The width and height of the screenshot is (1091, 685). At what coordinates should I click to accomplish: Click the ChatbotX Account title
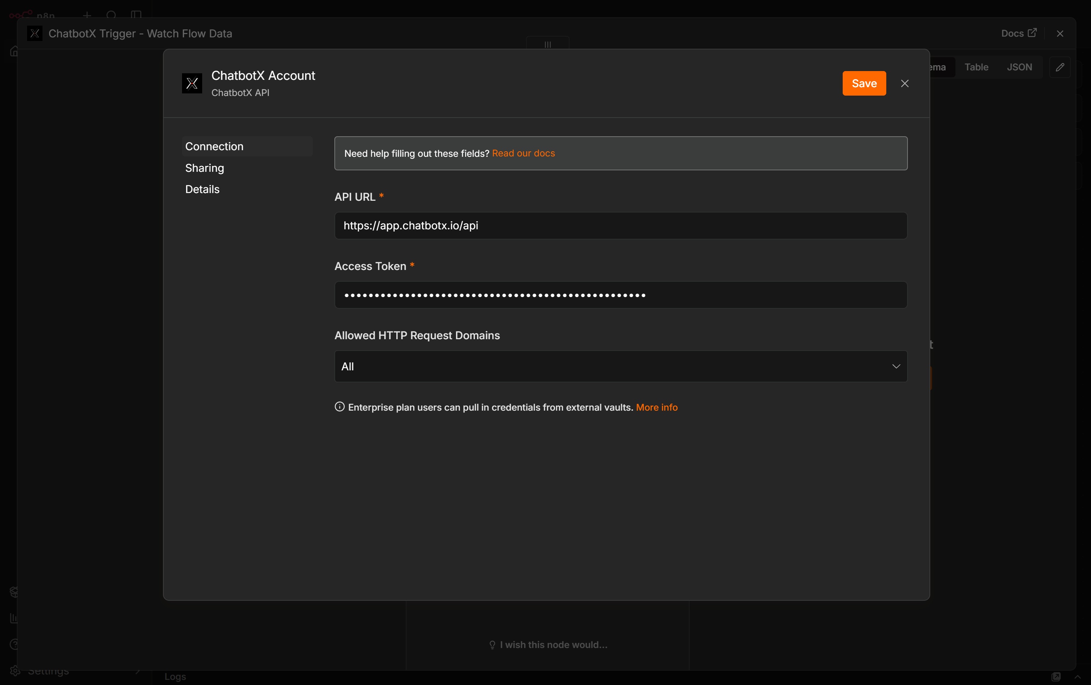click(x=263, y=76)
